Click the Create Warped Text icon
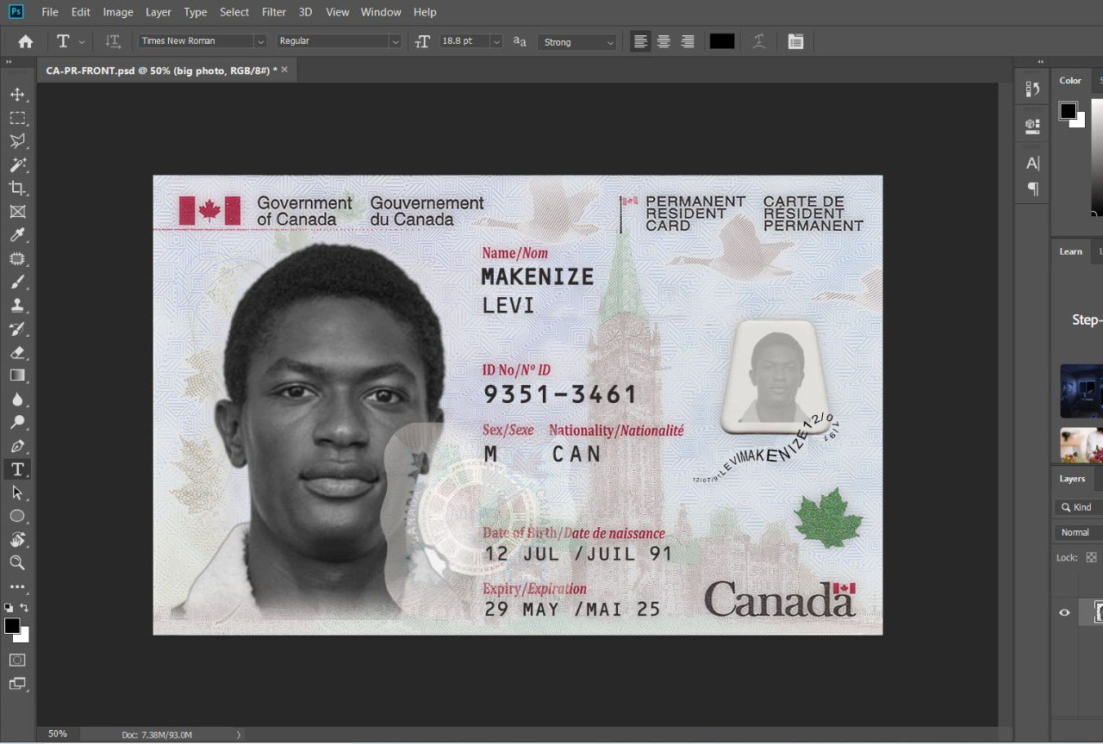This screenshot has height=744, width=1103. point(758,41)
